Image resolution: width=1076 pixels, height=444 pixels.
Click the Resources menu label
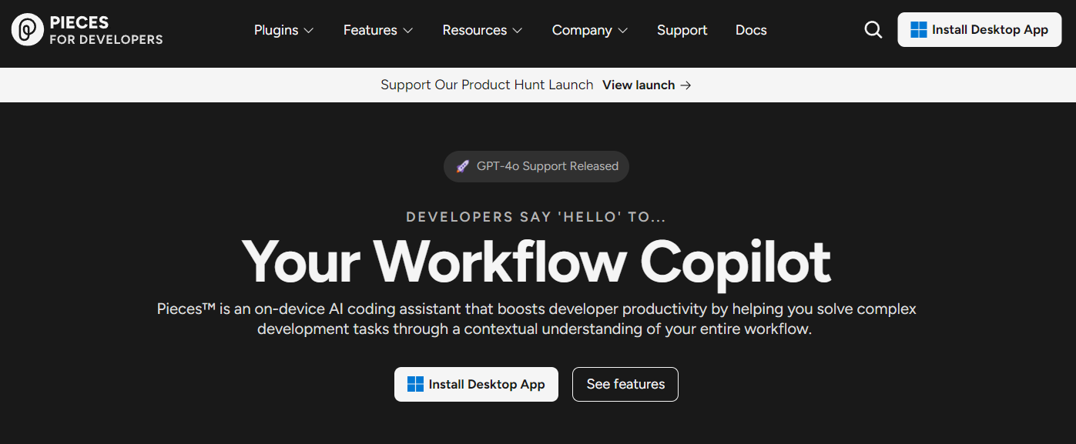[474, 30]
